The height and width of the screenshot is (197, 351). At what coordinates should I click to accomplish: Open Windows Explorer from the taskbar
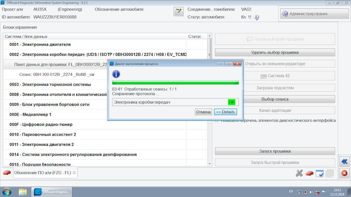pyautogui.click(x=23, y=192)
